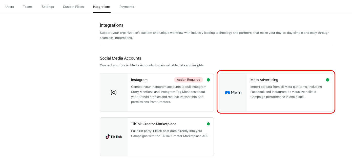Click the TikTok Creator Marketplace description text
Image resolution: width=352 pixels, height=161 pixels.
pyautogui.click(x=170, y=133)
